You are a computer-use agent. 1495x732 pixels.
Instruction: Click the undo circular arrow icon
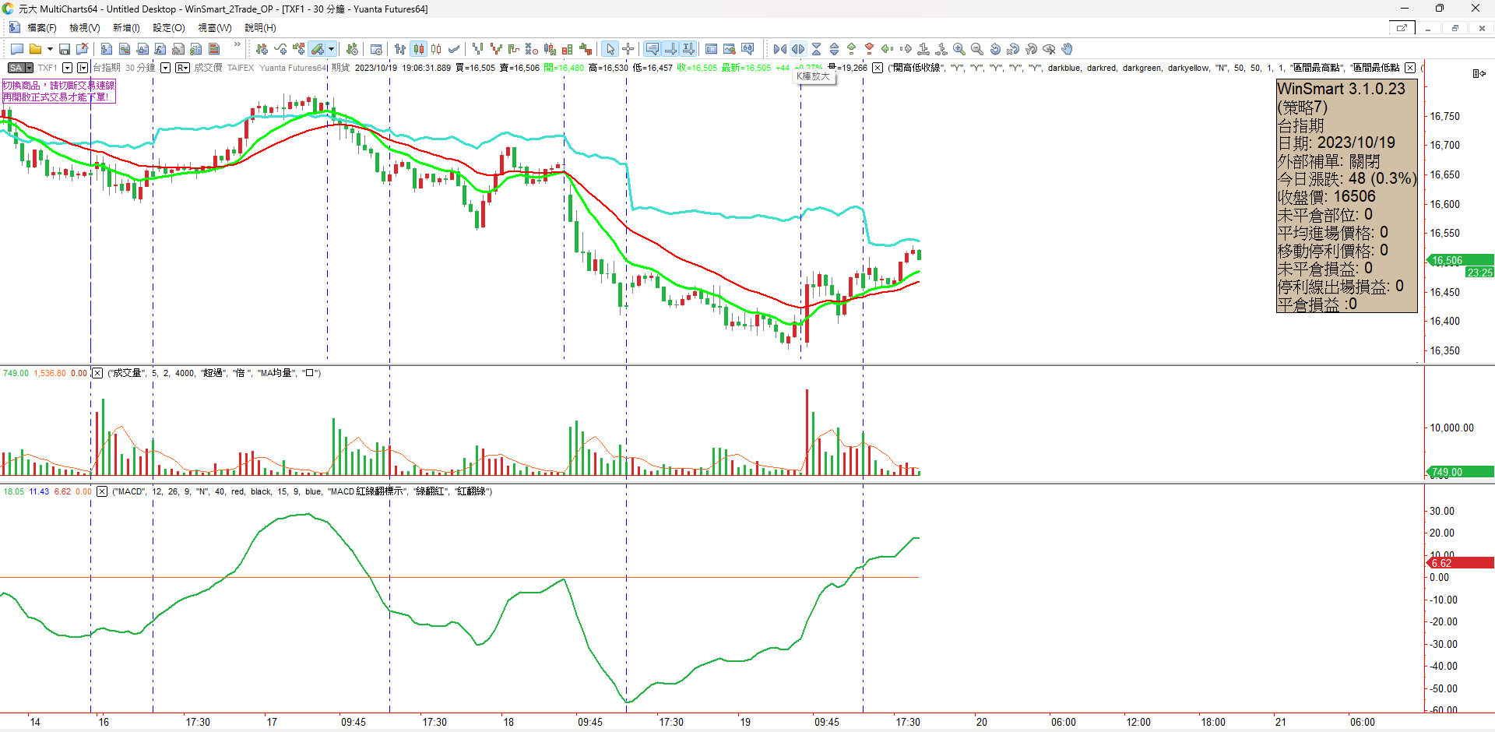pyautogui.click(x=995, y=49)
